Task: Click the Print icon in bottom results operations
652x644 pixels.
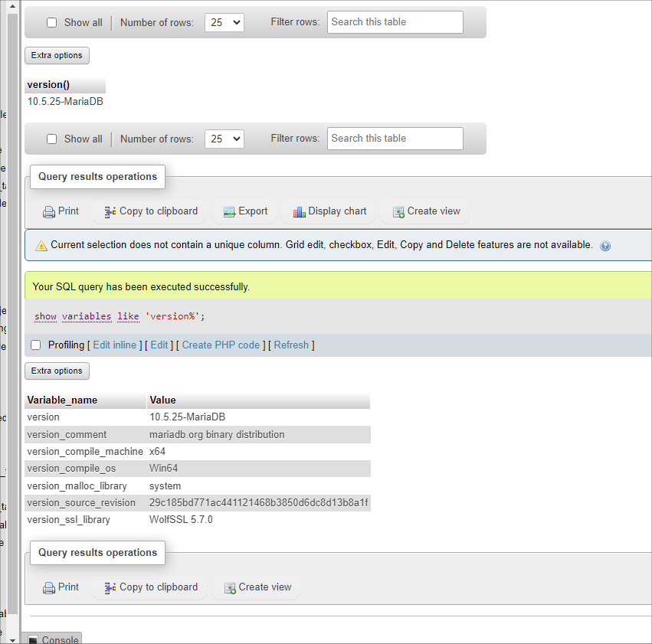Action: 49,588
